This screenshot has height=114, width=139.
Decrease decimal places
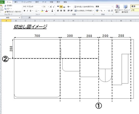112,10
